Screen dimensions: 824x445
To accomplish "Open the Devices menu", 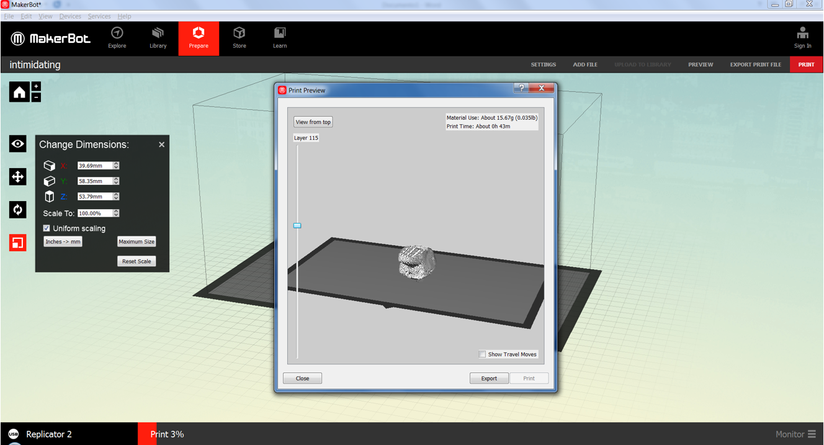I will coord(70,16).
